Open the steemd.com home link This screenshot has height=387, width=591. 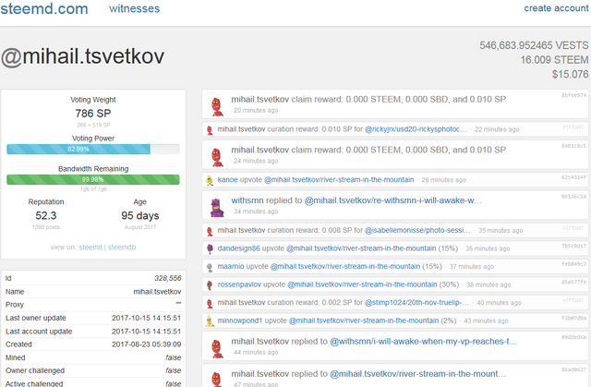[44, 8]
